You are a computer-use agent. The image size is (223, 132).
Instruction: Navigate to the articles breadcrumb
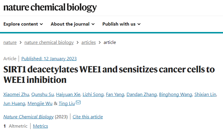coord(88,42)
